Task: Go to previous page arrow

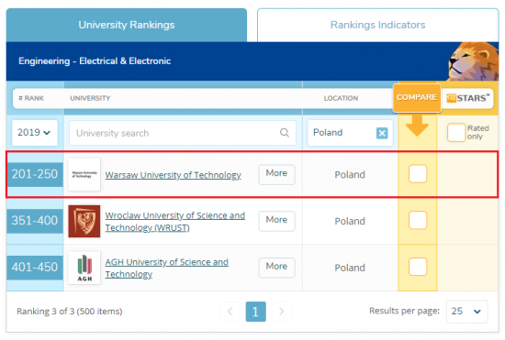Action: (x=230, y=312)
